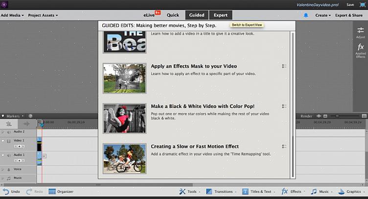Click the steps list icon beside Color Pop edit
This screenshot has height=199, width=368.
284,106
